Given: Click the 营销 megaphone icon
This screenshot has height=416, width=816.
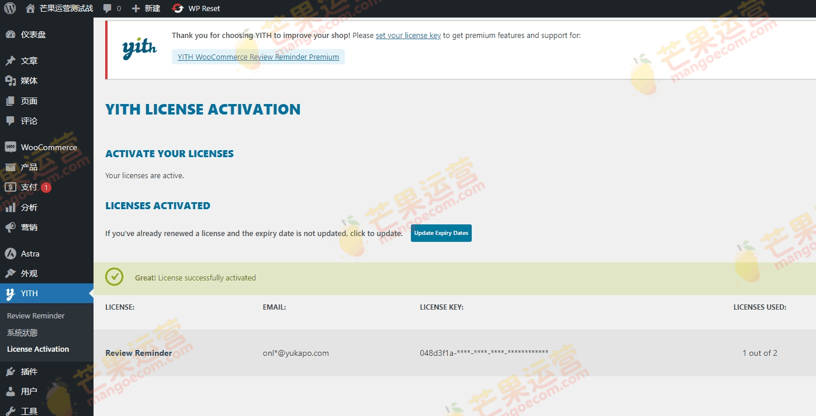Looking at the screenshot, I should (11, 227).
